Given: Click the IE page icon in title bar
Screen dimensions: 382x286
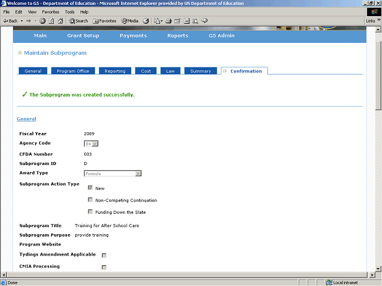Looking at the screenshot, I should [4, 3].
